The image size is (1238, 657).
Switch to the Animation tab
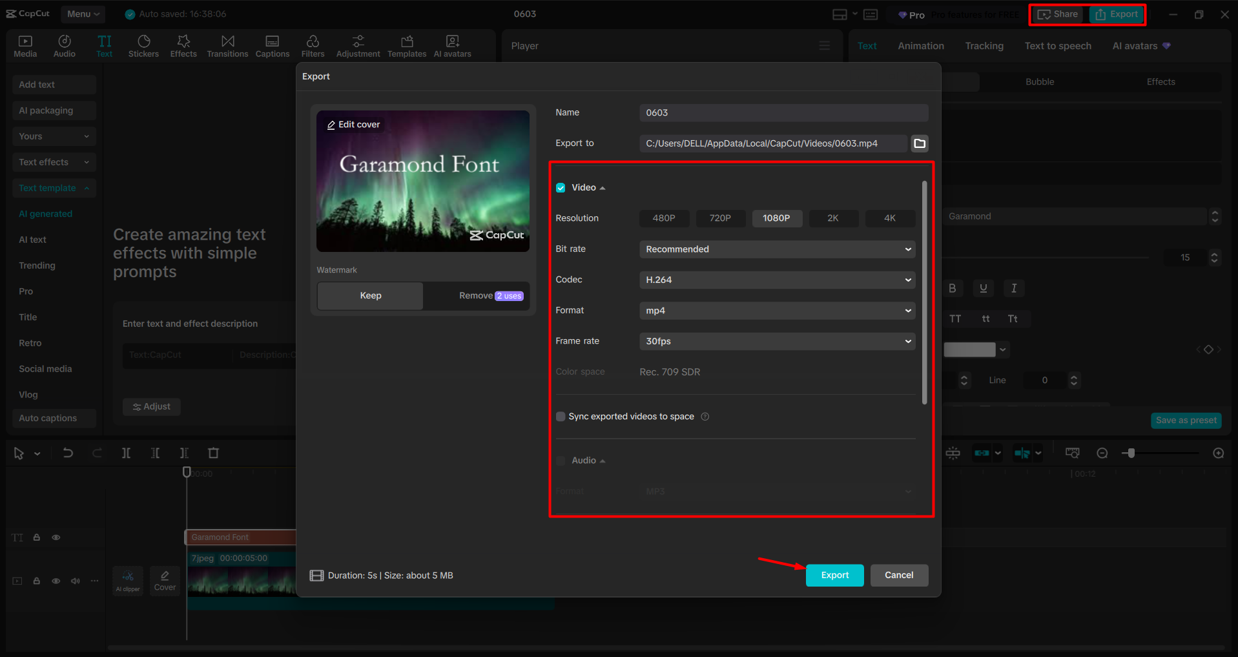920,45
